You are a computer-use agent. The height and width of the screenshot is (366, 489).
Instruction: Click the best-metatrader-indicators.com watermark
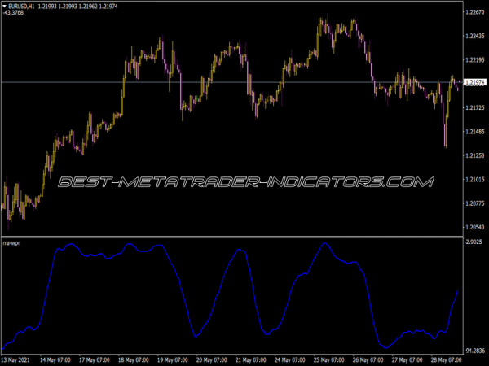tap(244, 182)
